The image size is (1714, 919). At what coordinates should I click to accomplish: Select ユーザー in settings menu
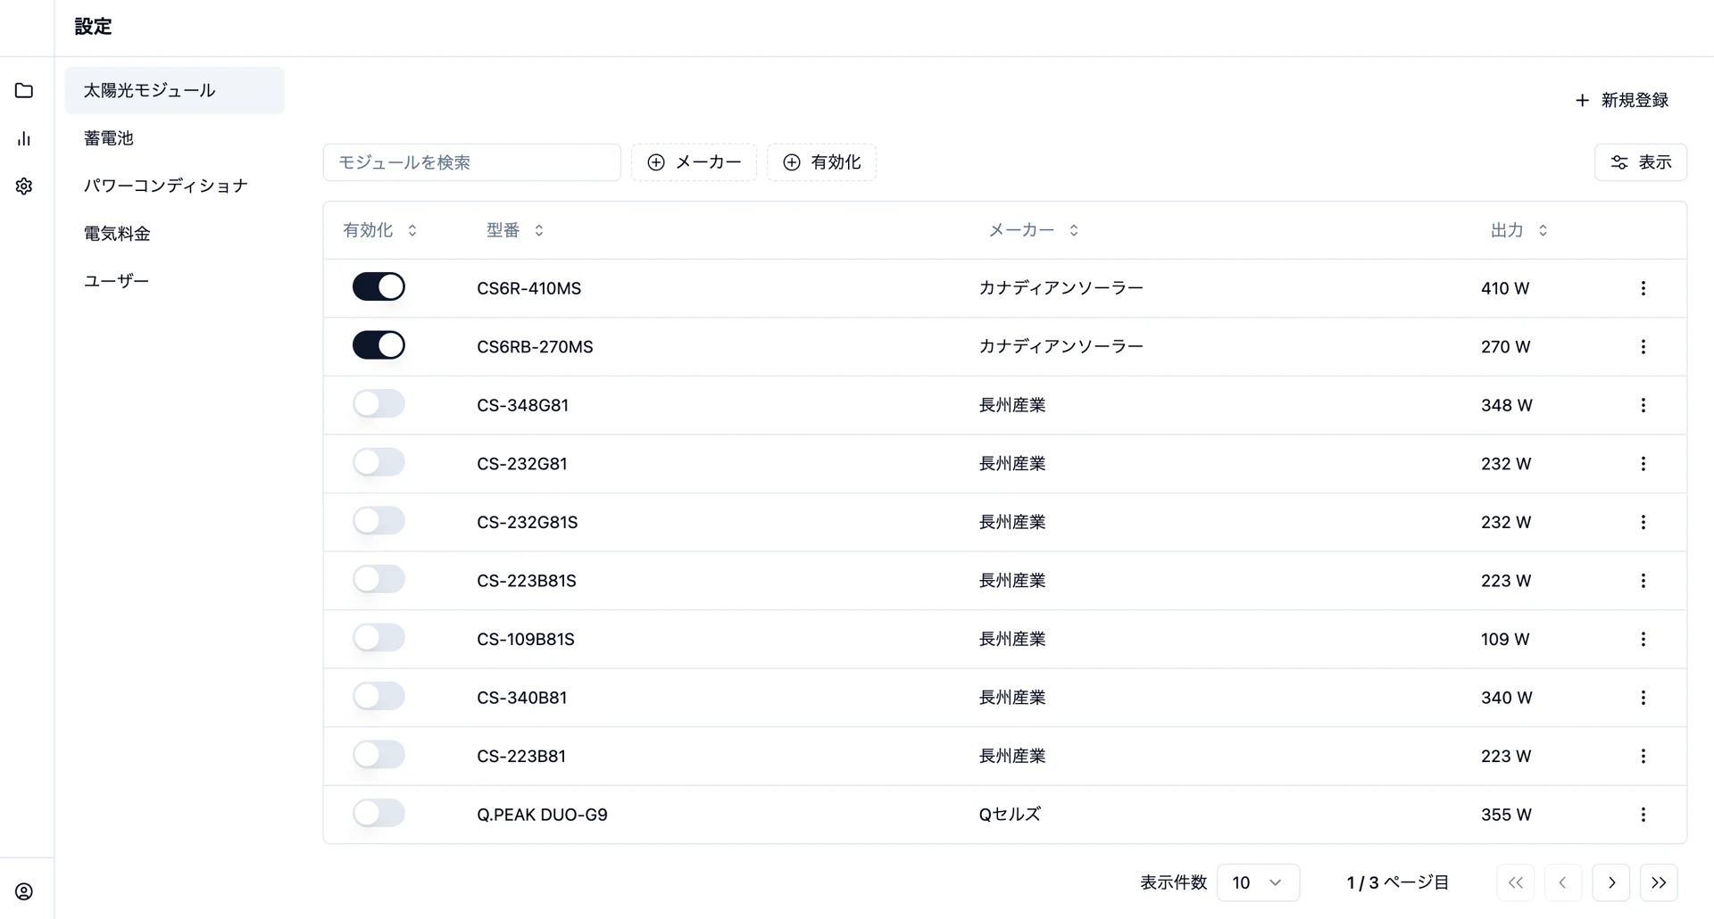[174, 281]
